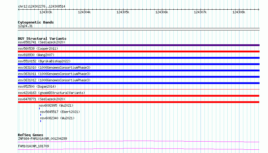Click the 124306k ruler label
The image size is (268, 153).
point(162,12)
